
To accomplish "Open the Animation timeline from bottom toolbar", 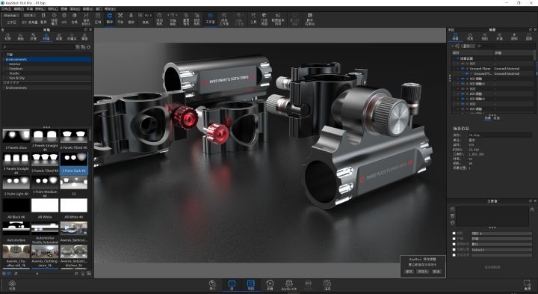I will coord(270,285).
